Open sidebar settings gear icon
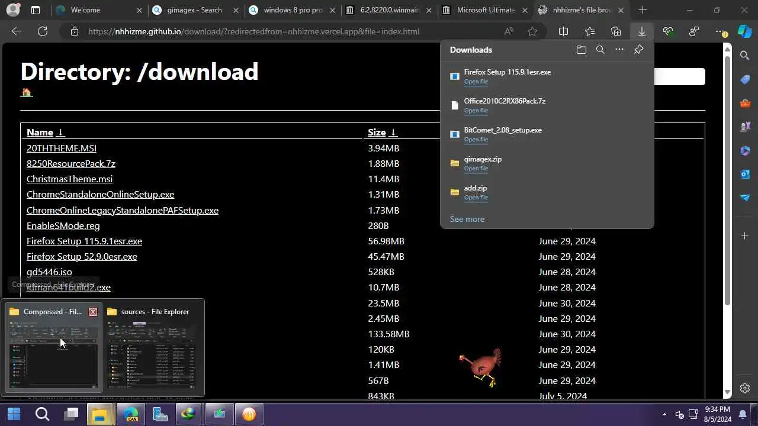The height and width of the screenshot is (426, 758). tap(745, 388)
